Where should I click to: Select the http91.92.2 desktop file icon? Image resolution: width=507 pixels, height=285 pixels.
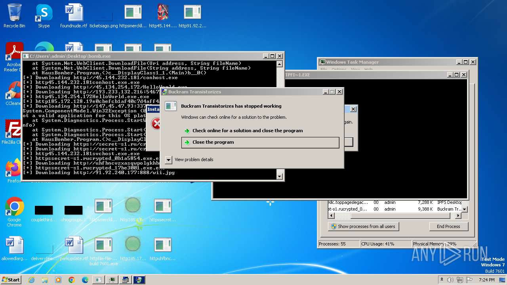(x=193, y=16)
